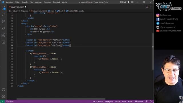Open the Arquivo menu
The image size is (183, 103).
(9, 2)
